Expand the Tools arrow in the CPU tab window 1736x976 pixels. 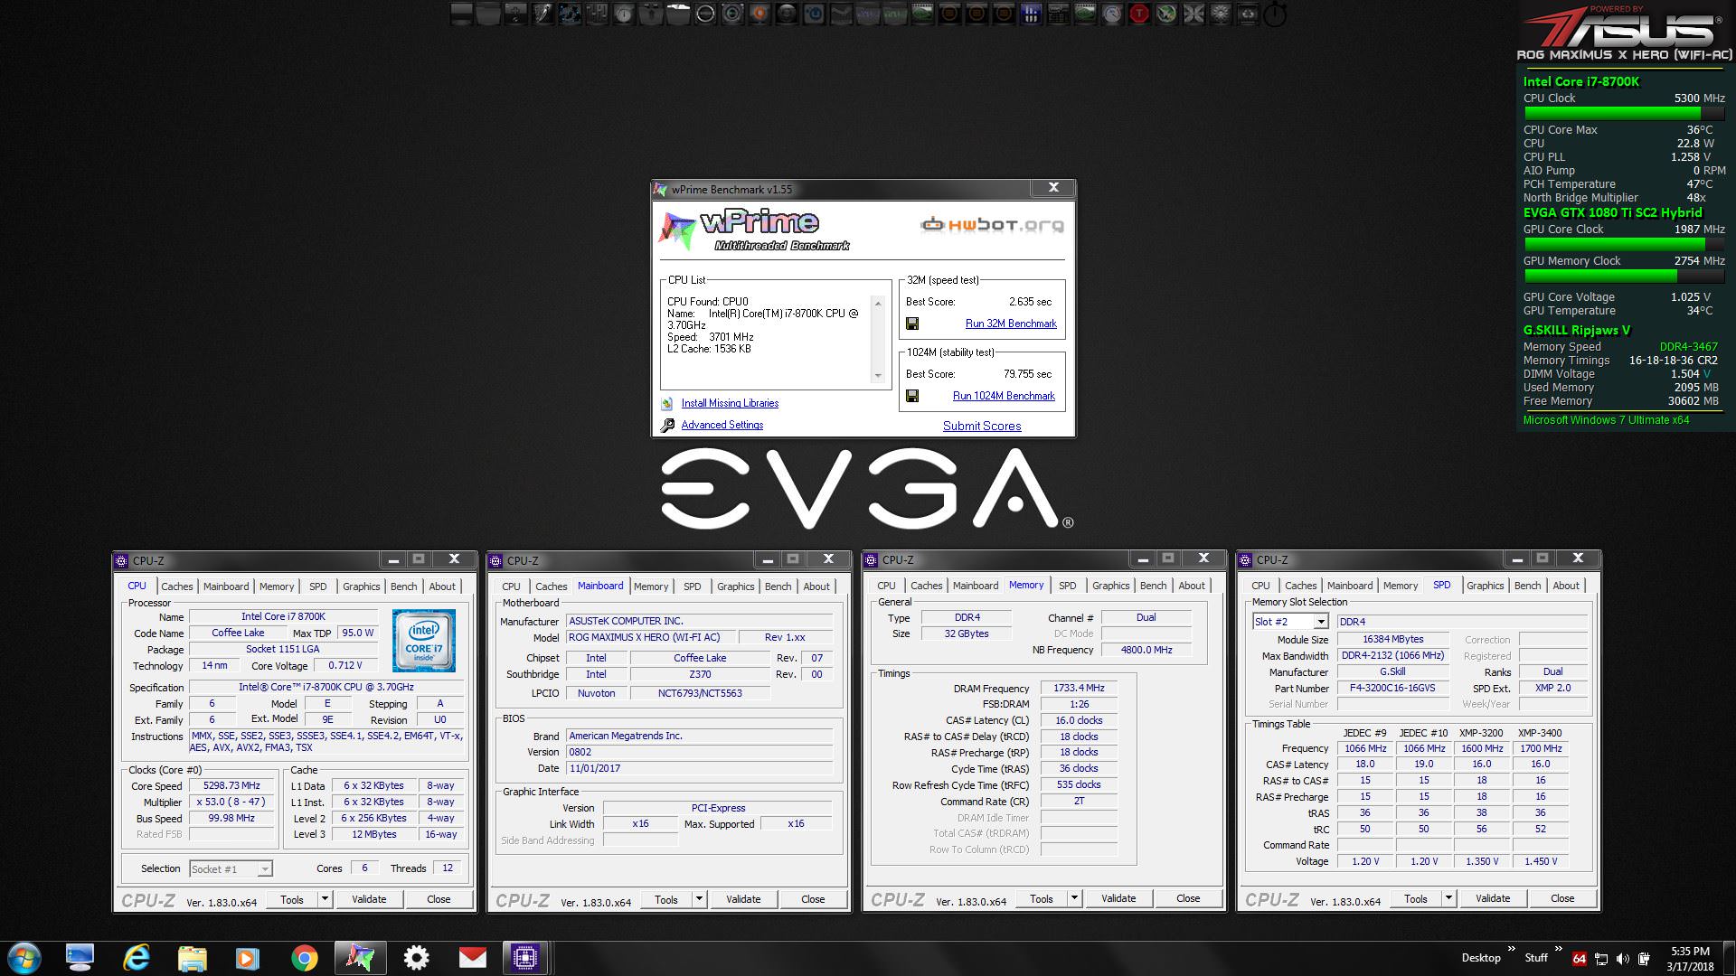324,899
